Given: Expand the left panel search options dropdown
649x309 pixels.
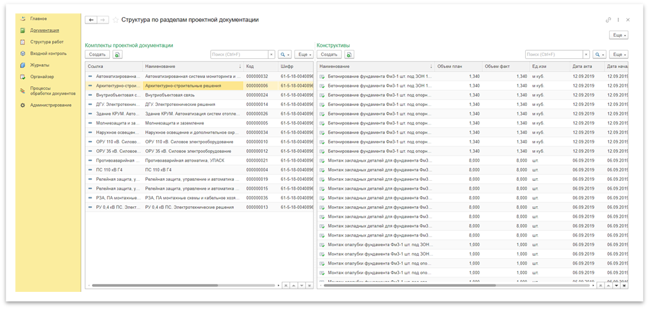Looking at the screenshot, I should point(284,55).
